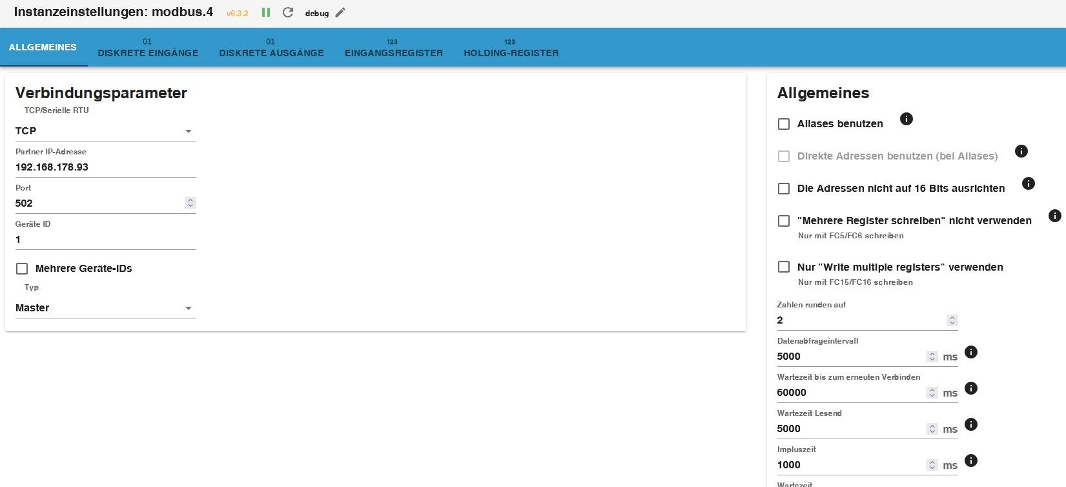Open the Eingangsregister tab
This screenshot has height=487, width=1066.
coord(394,47)
